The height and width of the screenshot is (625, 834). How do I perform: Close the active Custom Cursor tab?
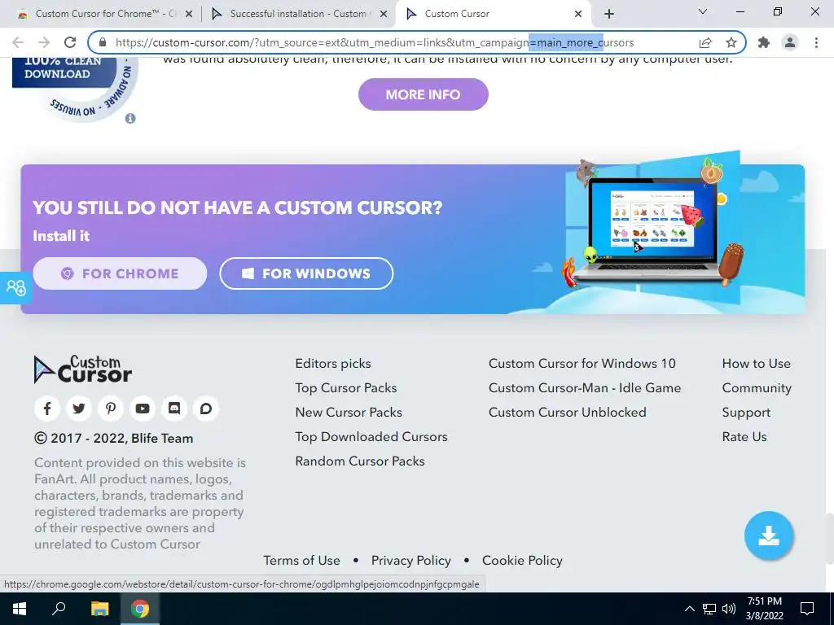tap(578, 14)
